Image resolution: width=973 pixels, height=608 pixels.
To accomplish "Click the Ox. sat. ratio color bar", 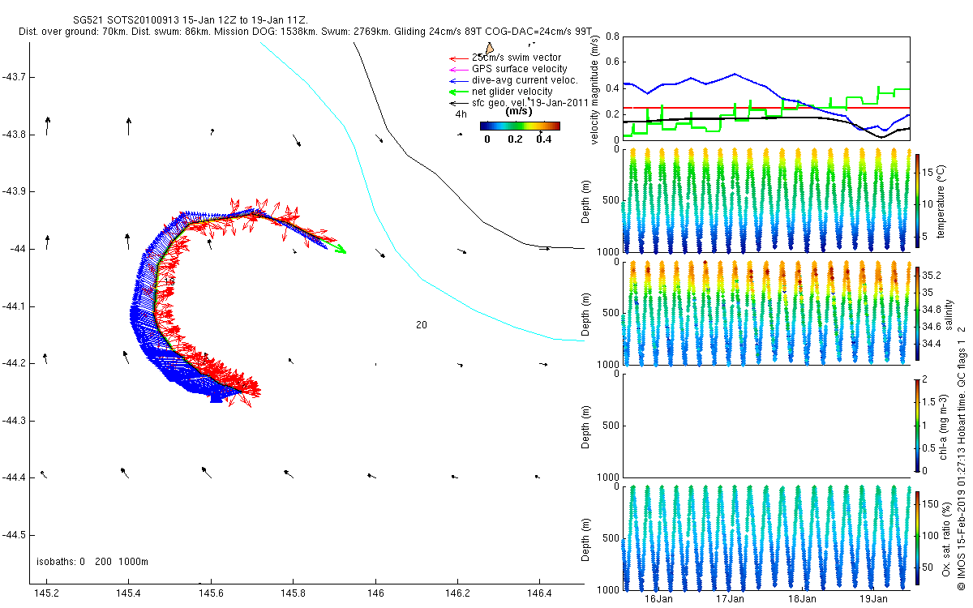I will pyautogui.click(x=917, y=537).
